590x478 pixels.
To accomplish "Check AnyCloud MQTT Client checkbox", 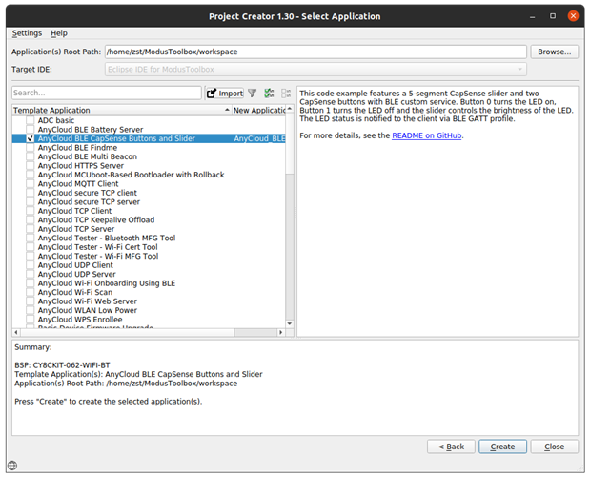I will (x=31, y=184).
